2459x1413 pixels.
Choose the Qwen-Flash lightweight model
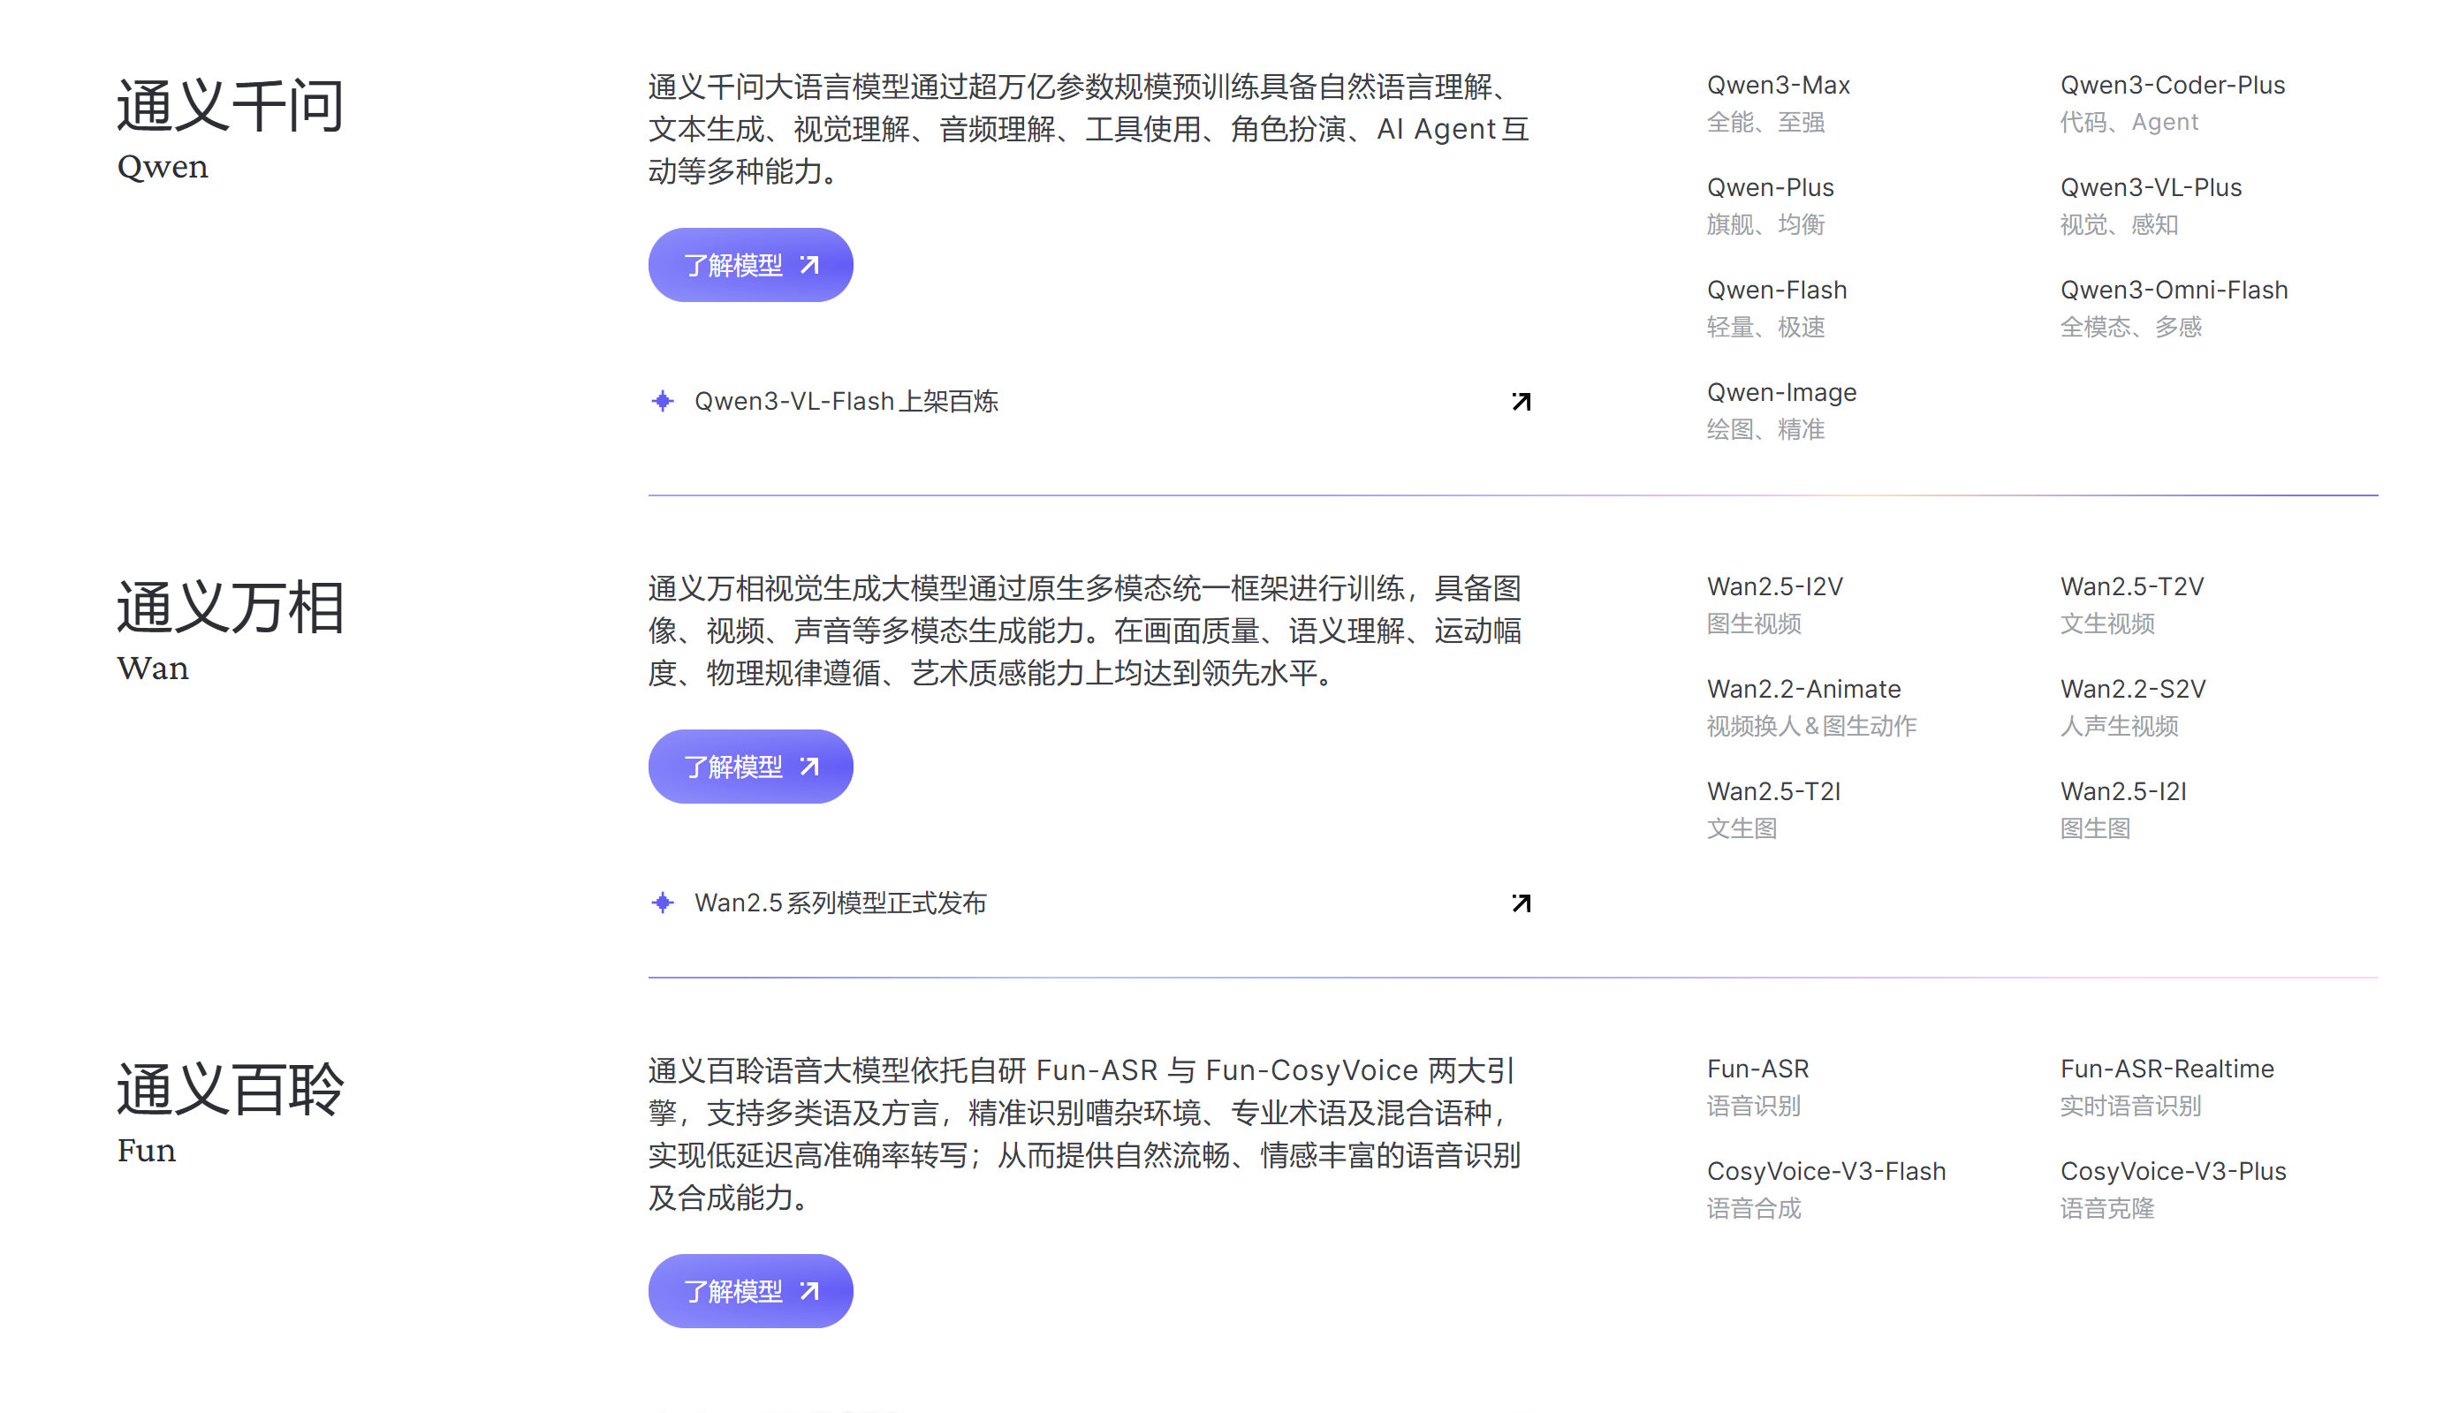[1776, 291]
